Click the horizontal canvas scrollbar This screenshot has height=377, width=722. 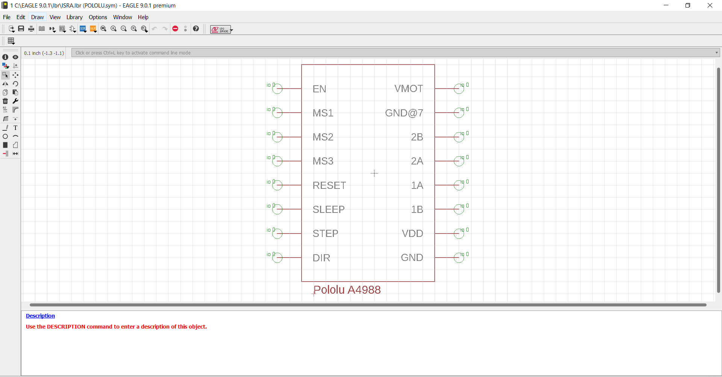368,305
